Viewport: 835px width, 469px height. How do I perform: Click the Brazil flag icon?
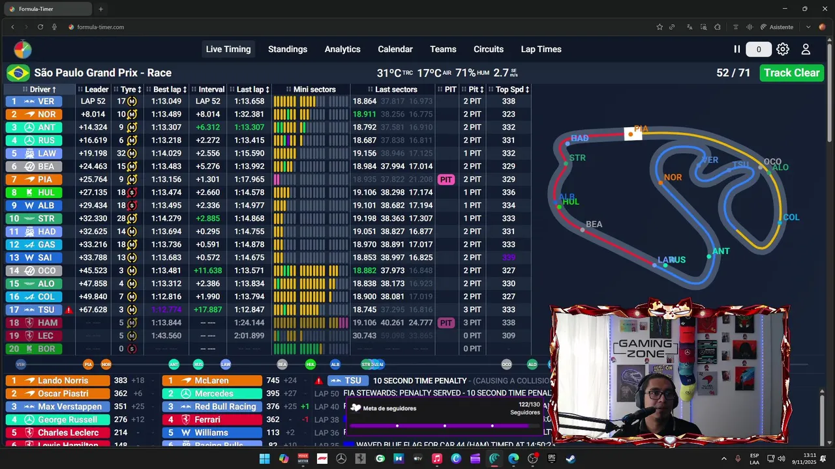coord(18,73)
